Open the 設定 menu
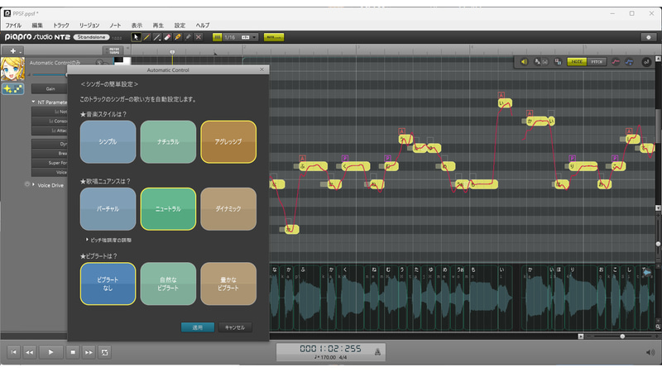Screen dimensions: 662x372 tap(180, 26)
